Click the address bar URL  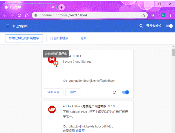tap(72, 15)
